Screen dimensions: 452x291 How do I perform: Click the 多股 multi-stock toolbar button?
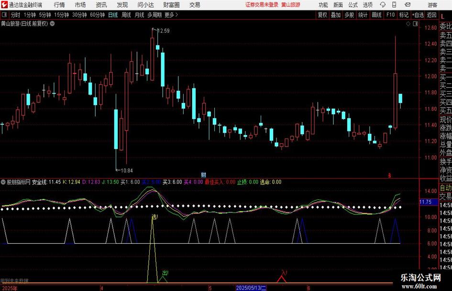[x=349, y=15]
